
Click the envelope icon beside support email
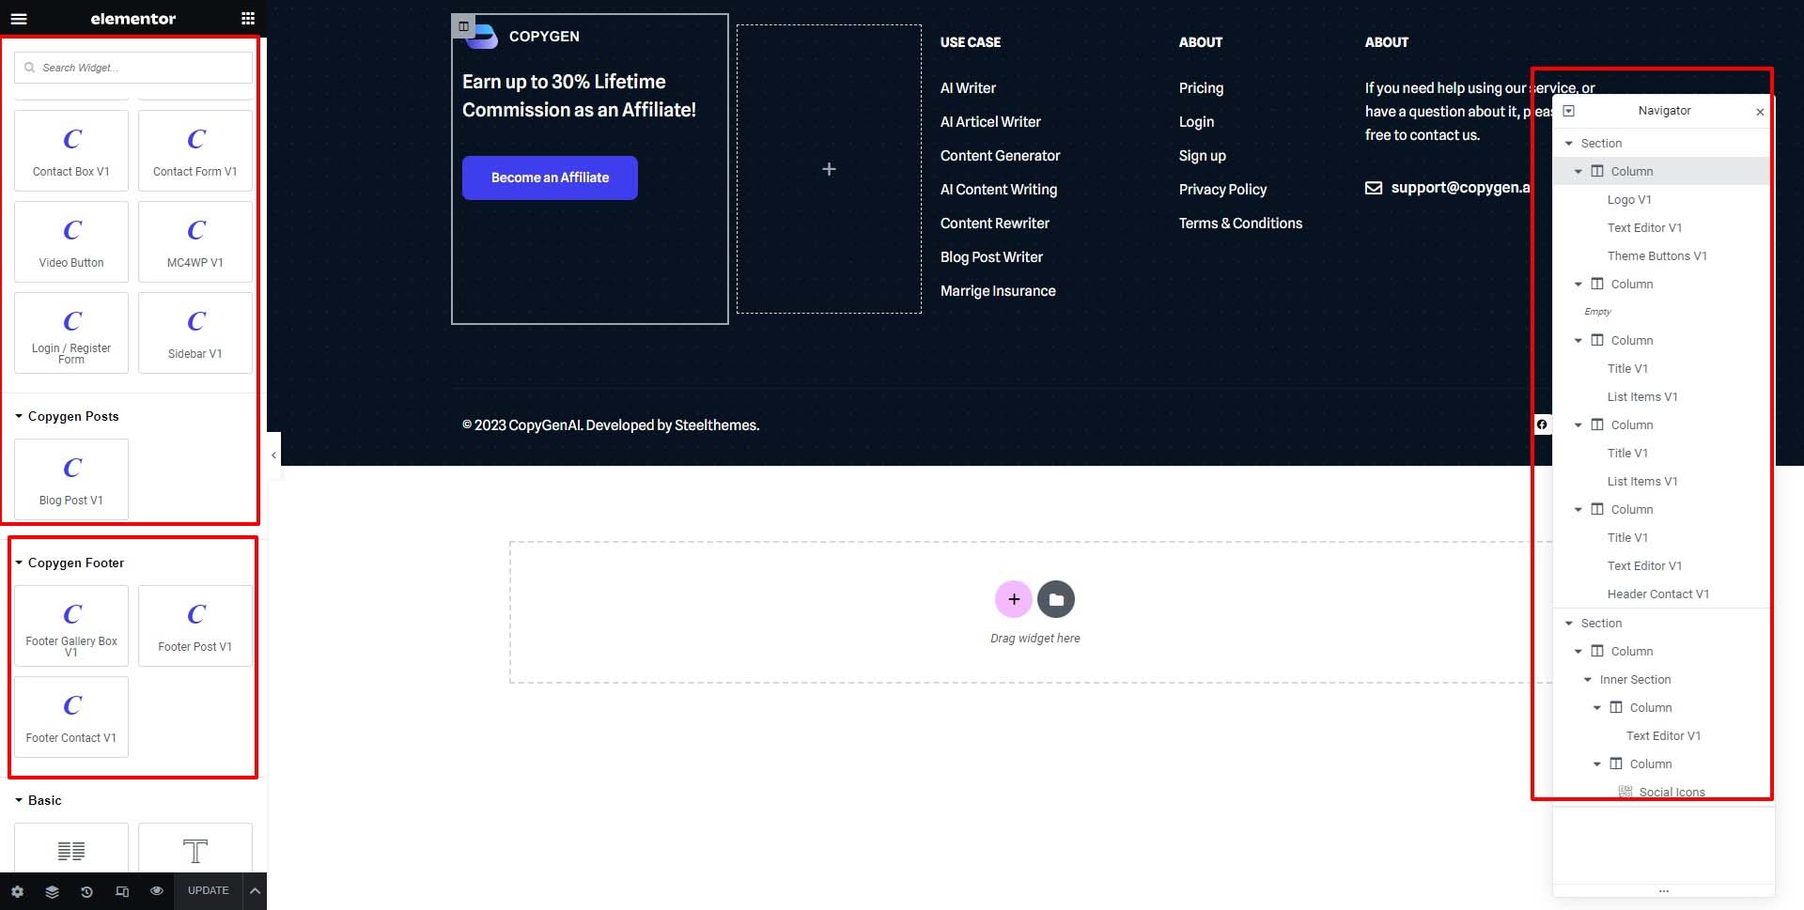(1374, 188)
